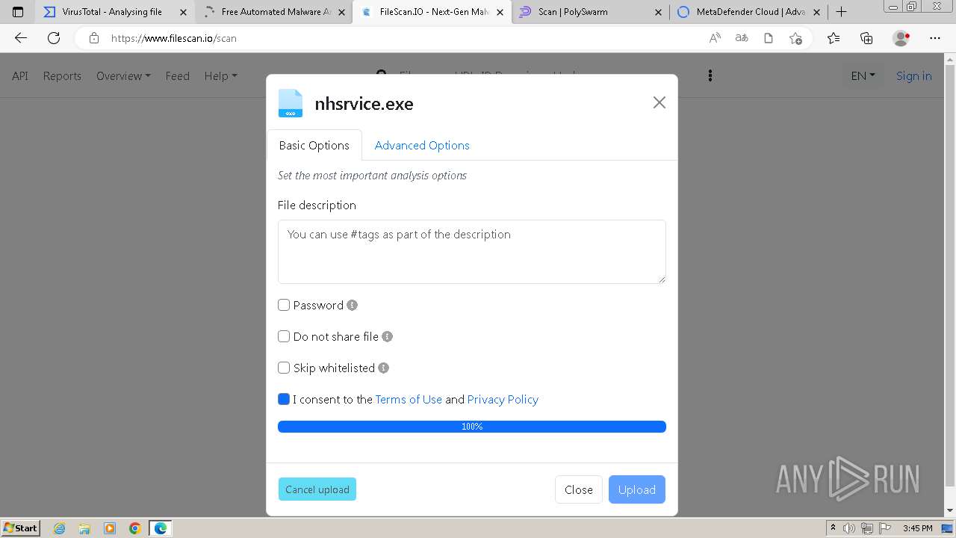Viewport: 956px width, 538px height.
Task: Go back in the browser
Action: point(20,38)
